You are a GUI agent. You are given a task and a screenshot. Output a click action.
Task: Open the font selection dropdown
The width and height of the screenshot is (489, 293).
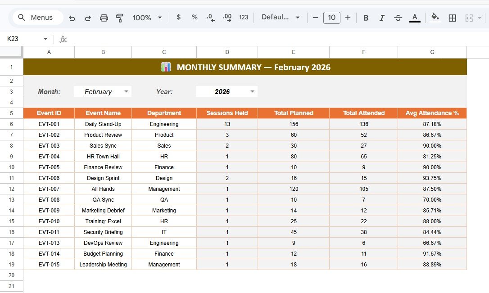(280, 18)
